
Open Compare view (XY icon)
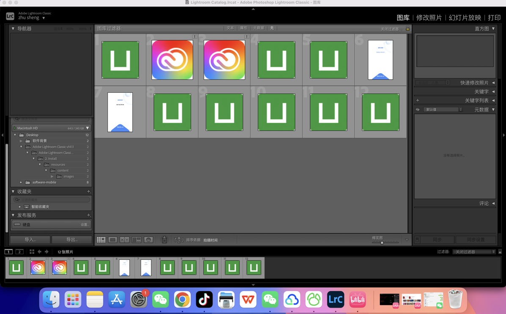[124, 240]
